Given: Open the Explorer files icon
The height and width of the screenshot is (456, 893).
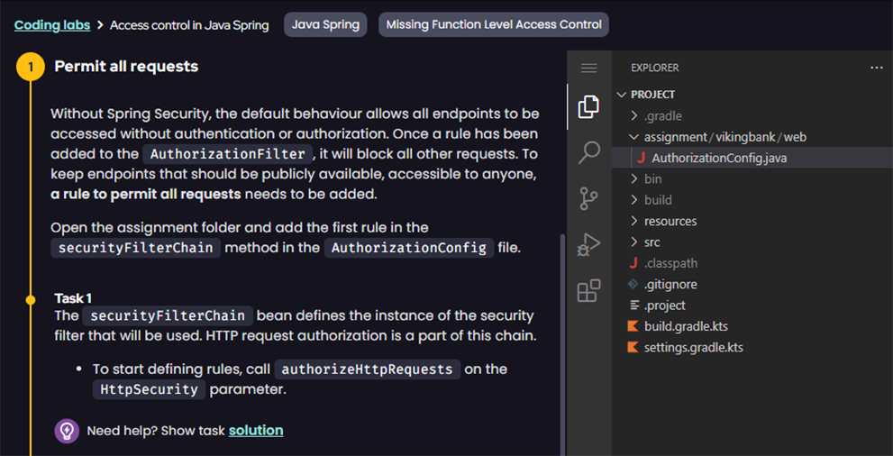Looking at the screenshot, I should click(x=588, y=106).
